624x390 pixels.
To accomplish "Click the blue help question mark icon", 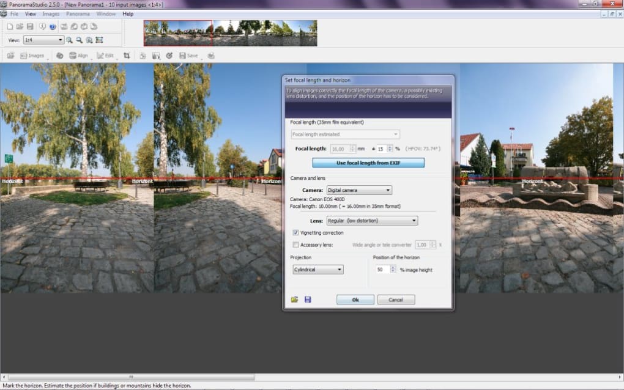I will 53,27.
